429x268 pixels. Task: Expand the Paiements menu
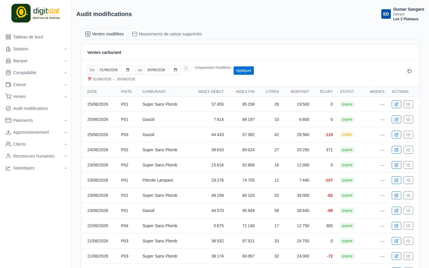point(36,120)
